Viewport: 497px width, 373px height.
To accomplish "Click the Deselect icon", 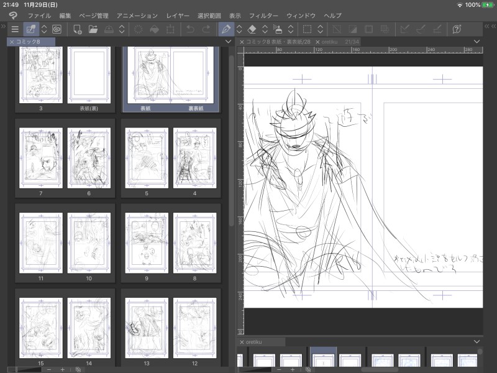I will tap(337, 29).
